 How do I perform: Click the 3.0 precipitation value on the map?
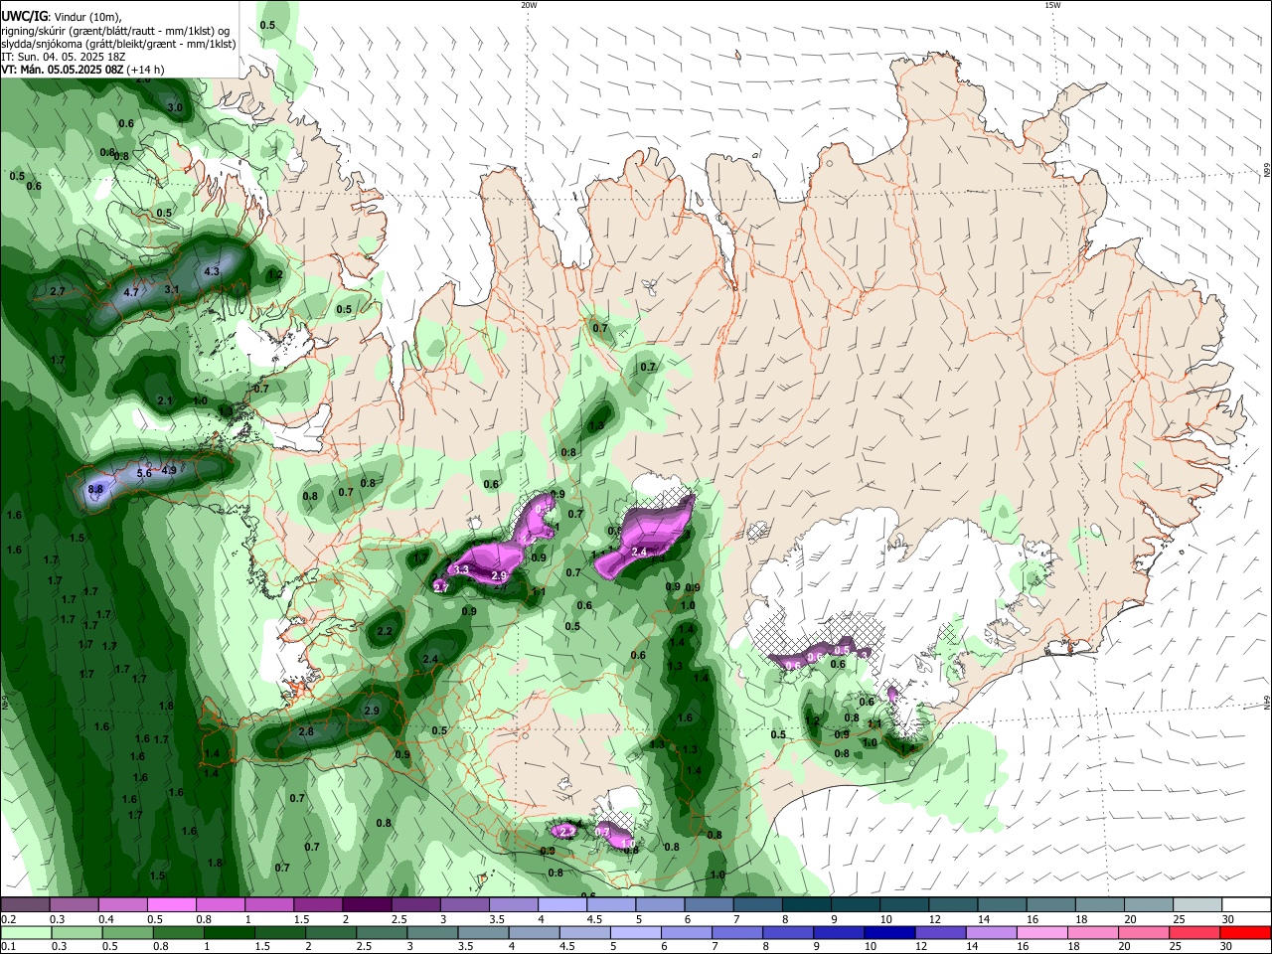[x=175, y=106]
